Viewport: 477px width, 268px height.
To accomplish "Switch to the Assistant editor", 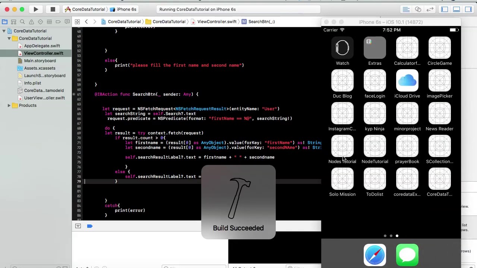I will (x=418, y=9).
